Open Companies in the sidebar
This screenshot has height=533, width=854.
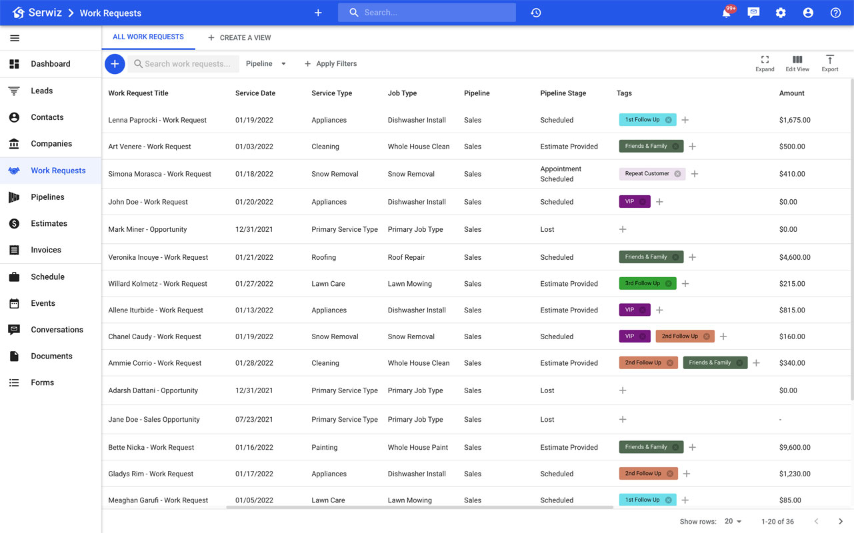click(x=51, y=144)
